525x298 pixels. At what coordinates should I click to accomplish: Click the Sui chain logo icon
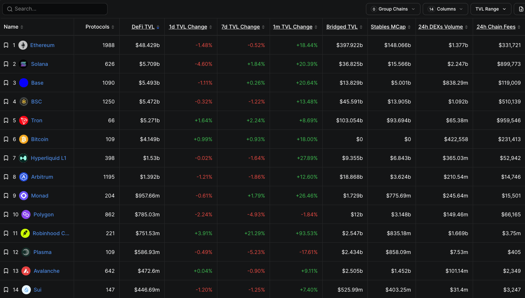(26, 290)
